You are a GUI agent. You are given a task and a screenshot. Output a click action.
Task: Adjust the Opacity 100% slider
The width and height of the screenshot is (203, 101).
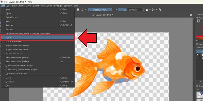pyautogui.click(x=100, y=10)
